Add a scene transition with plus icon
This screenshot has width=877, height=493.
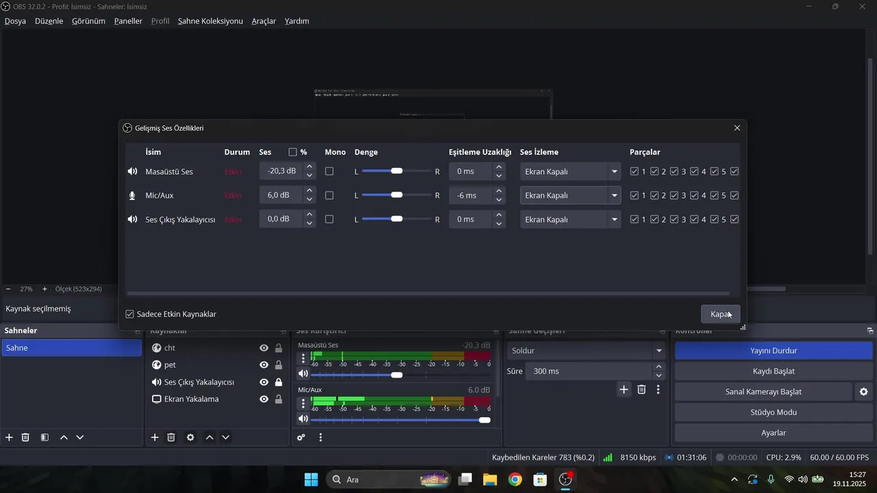click(x=624, y=389)
